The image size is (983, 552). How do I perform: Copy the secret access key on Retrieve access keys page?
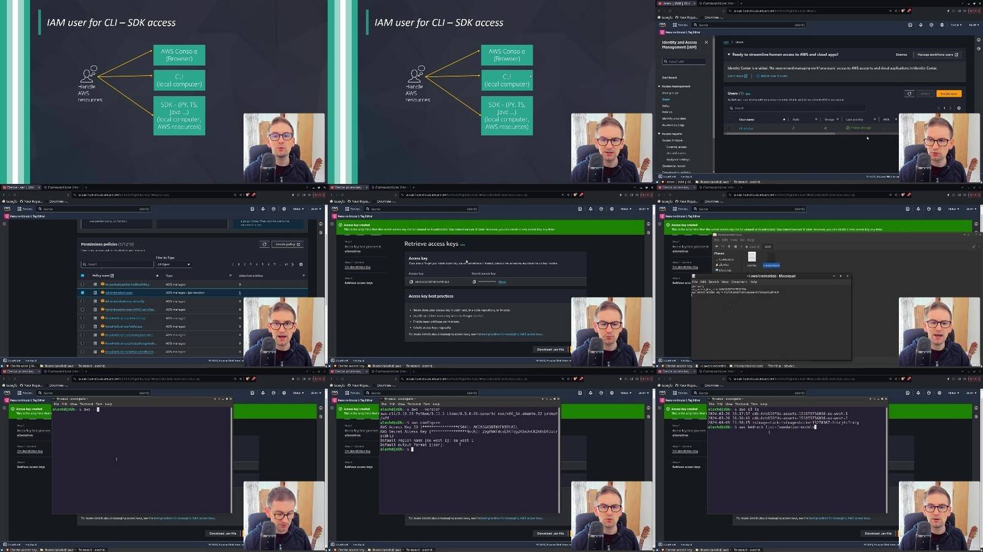474,282
